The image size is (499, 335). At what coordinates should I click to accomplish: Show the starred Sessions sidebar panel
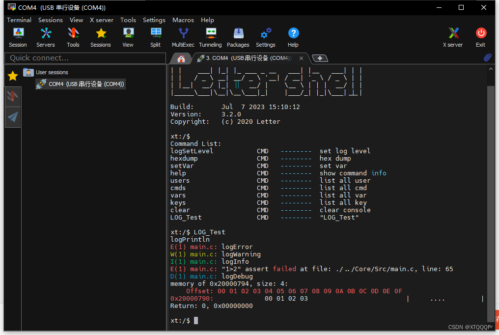pyautogui.click(x=13, y=75)
